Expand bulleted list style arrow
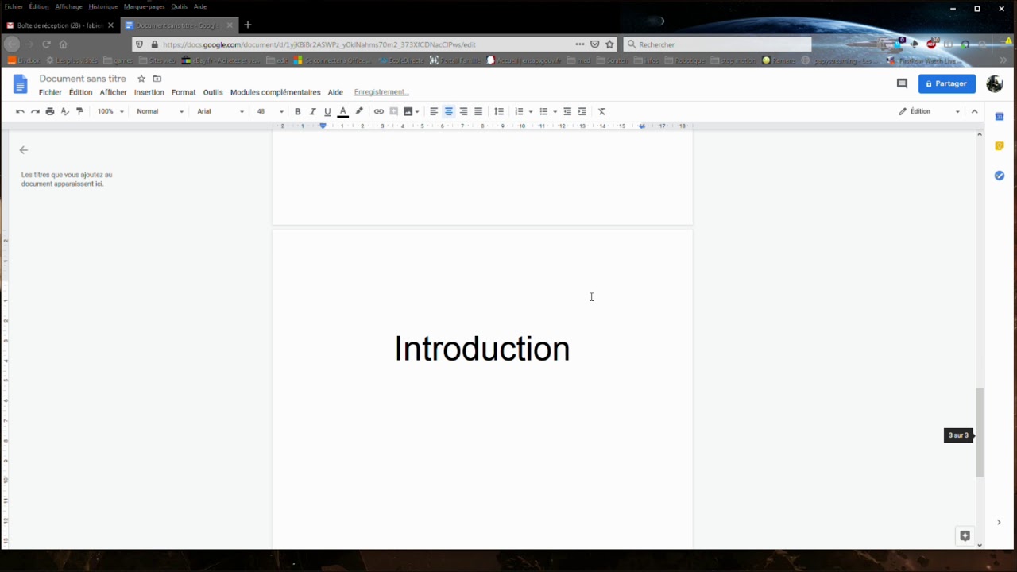Screen dimensions: 1017x572 [555, 112]
